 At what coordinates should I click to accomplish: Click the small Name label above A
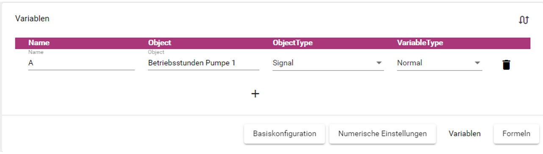click(x=36, y=52)
